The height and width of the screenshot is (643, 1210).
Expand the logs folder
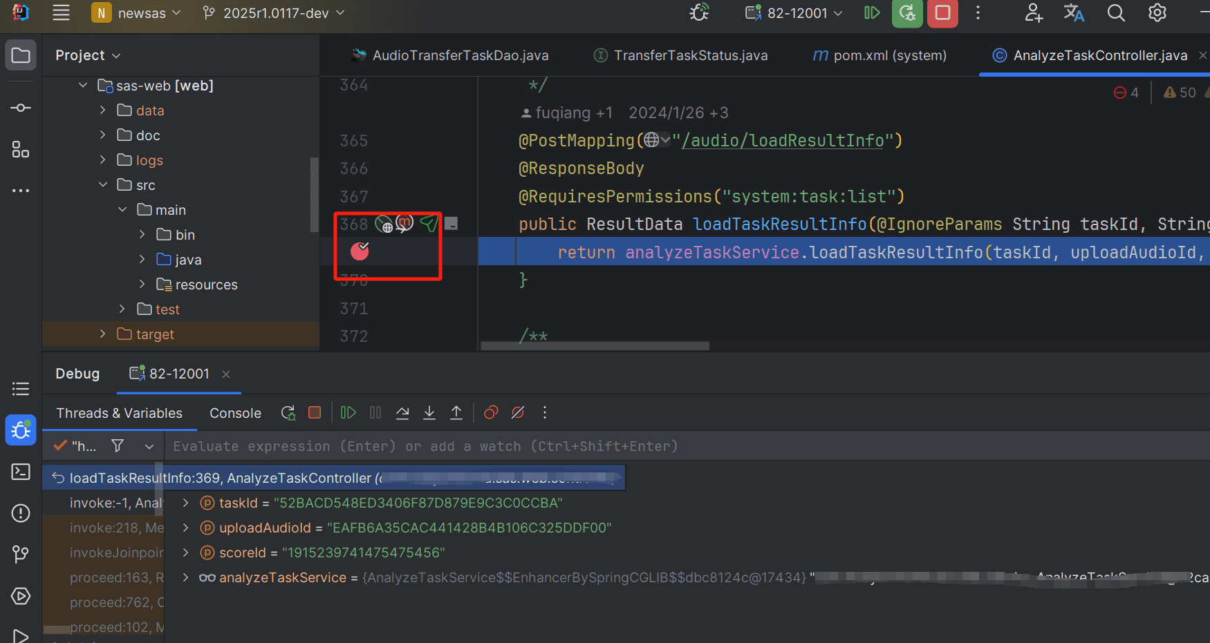[102, 160]
